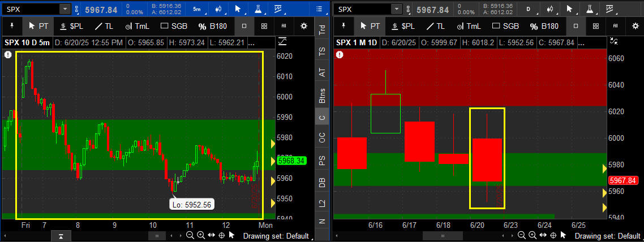Open the 5m timeframe dropdown
The width and height of the screenshot is (644, 242).
pos(196,9)
